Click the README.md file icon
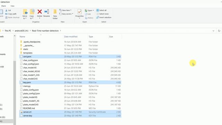222x125 pixels. (21, 108)
